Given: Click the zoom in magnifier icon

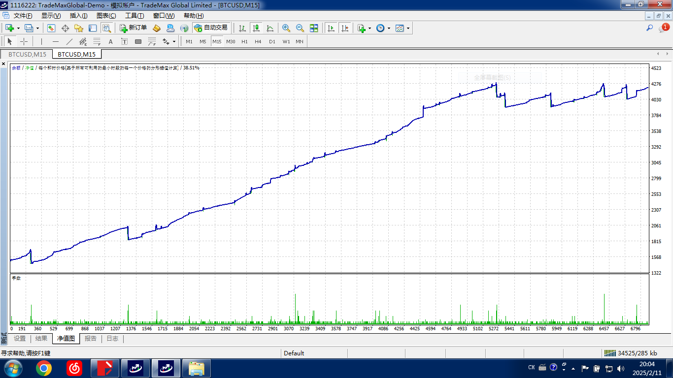Looking at the screenshot, I should (x=286, y=28).
